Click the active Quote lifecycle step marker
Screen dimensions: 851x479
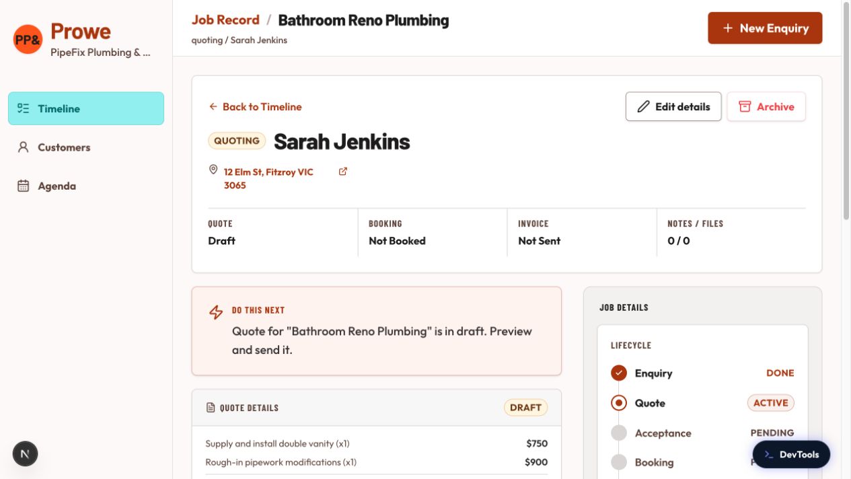(x=619, y=403)
